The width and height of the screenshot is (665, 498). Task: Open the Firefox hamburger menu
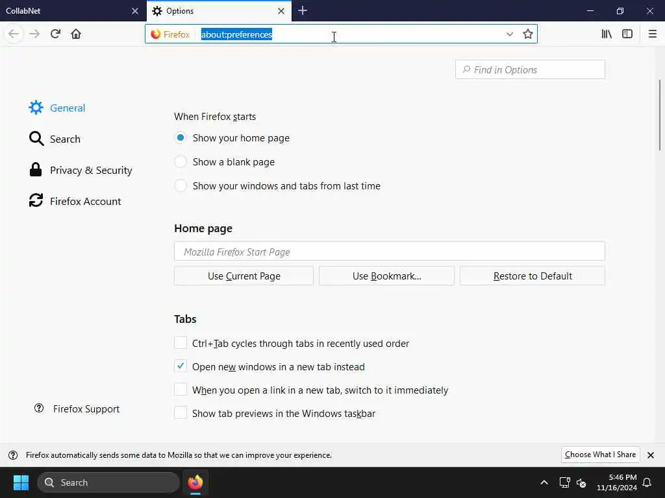652,34
